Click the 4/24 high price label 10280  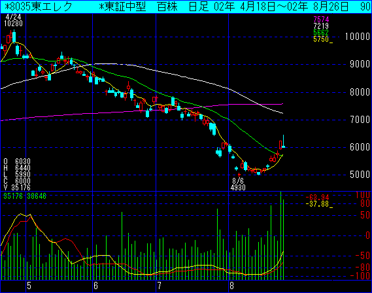click(14, 24)
